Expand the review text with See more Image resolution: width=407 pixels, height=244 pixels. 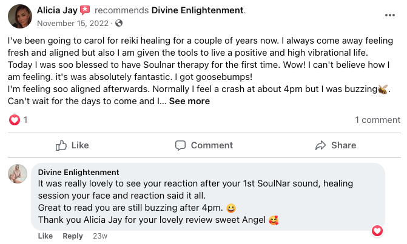click(189, 101)
